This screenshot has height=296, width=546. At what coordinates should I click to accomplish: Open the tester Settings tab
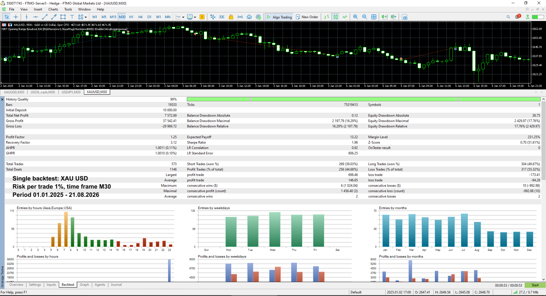35,285
